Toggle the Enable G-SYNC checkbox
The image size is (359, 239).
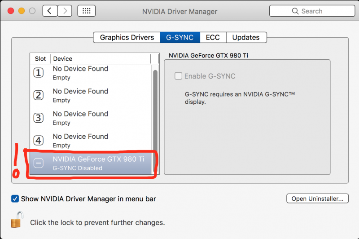pyautogui.click(x=179, y=76)
